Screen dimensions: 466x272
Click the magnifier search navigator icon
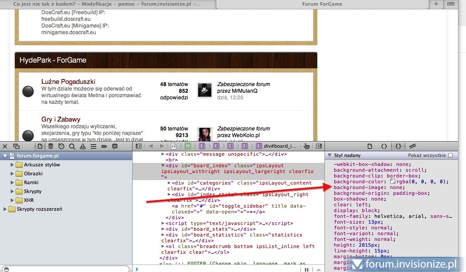pyautogui.click(x=72, y=146)
